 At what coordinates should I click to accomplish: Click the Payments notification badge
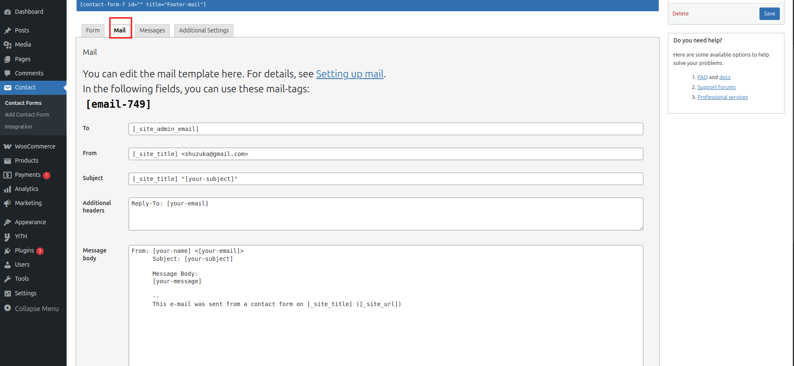[47, 176]
